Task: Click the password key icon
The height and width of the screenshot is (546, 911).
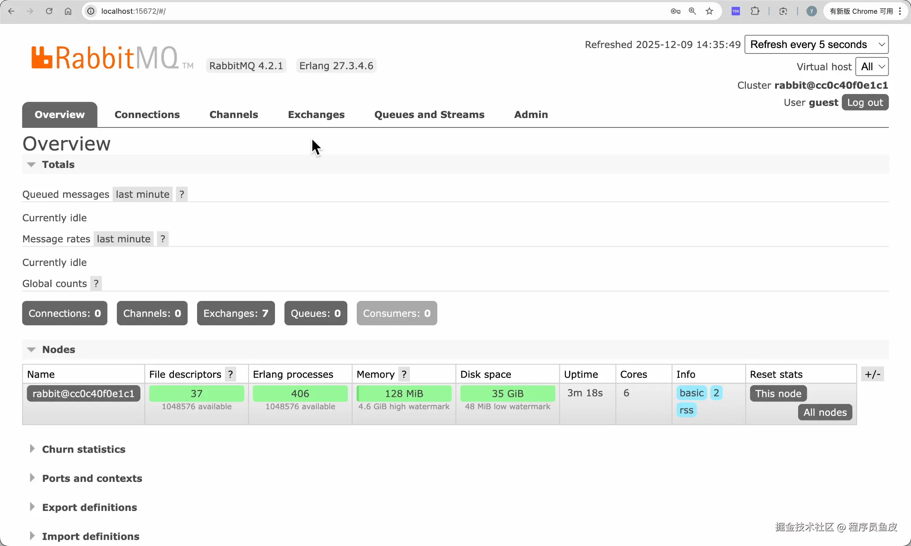Action: click(675, 11)
